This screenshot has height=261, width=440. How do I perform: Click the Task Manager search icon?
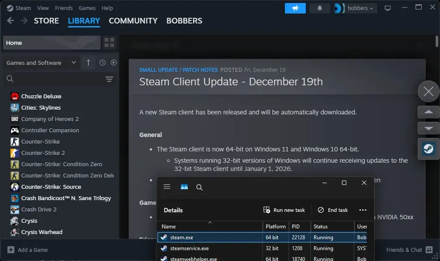200,187
